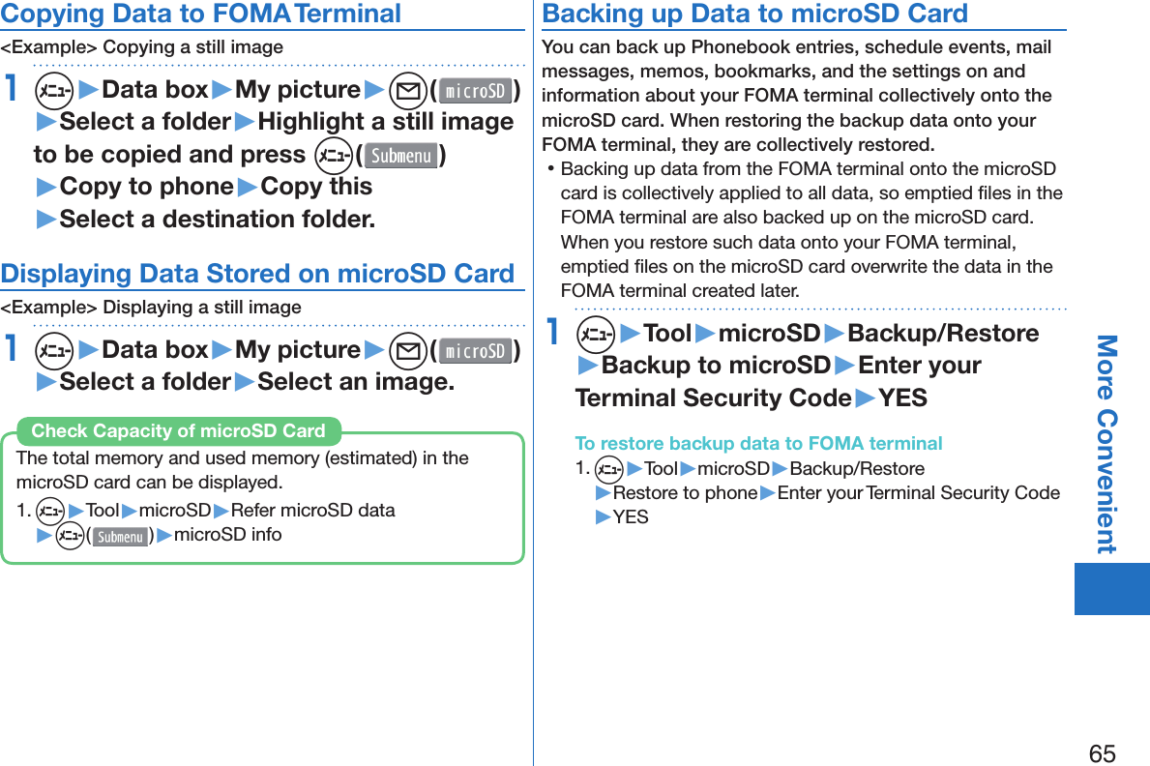1150x766 pixels.
Task: Click the メニュー icon in restore instructions
Action: click(x=607, y=468)
